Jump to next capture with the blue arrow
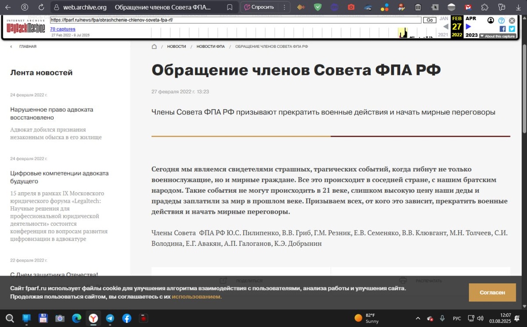 click(x=468, y=27)
